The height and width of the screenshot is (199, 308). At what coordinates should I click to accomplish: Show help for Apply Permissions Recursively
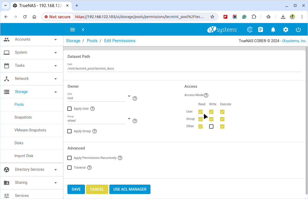[x=120, y=158]
